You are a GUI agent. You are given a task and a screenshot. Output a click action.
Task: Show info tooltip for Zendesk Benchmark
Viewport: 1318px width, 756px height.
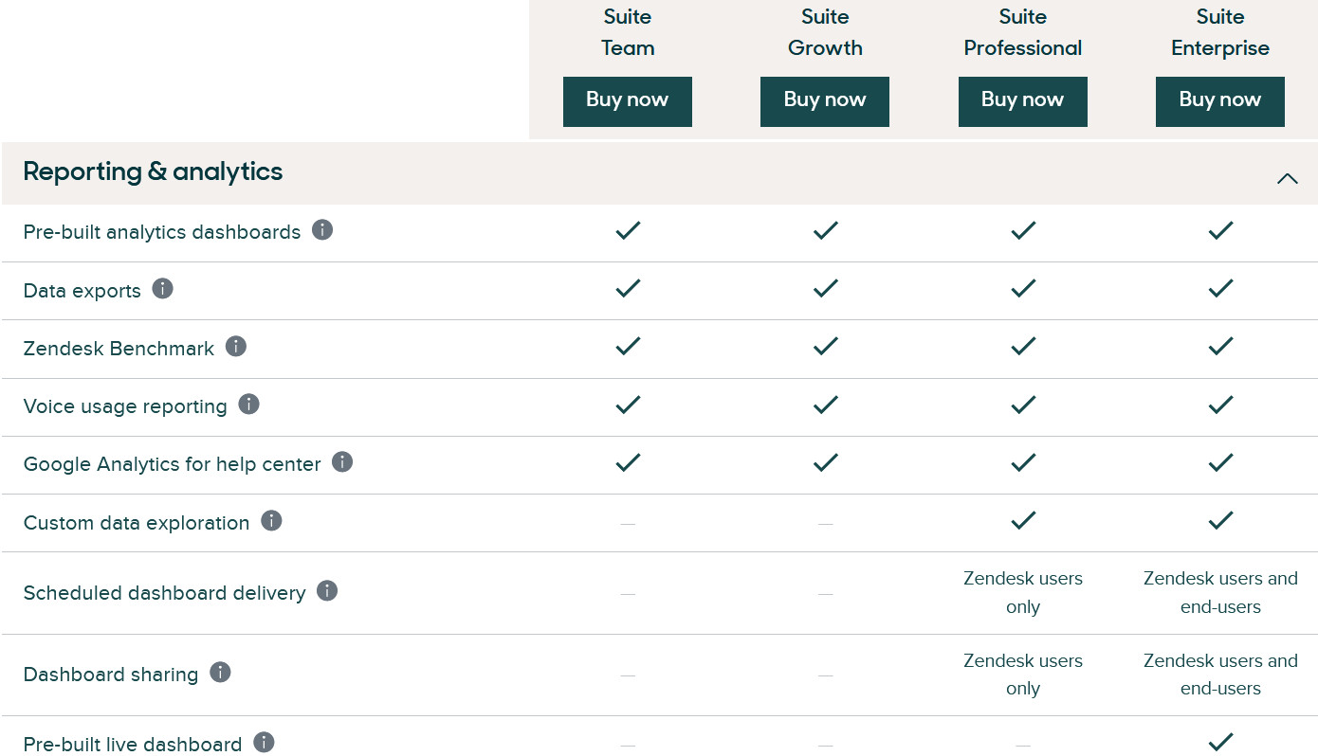pos(236,347)
